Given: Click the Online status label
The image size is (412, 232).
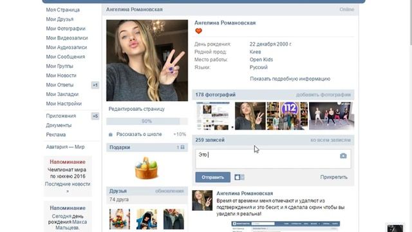Looking at the screenshot, I should [x=346, y=10].
